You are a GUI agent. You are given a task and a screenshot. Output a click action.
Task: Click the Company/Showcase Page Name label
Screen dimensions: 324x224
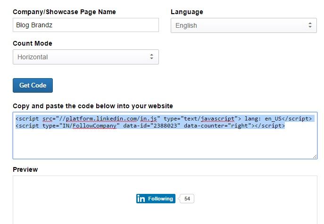point(64,12)
